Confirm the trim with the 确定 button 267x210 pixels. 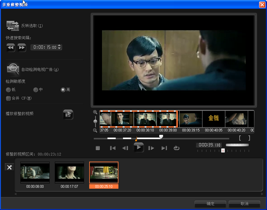[210, 204]
